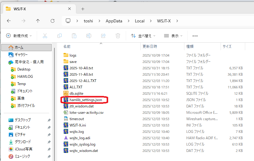The height and width of the screenshot is (161, 254).
Task: Open iCloud写真 in quick access
Action: click(23, 149)
